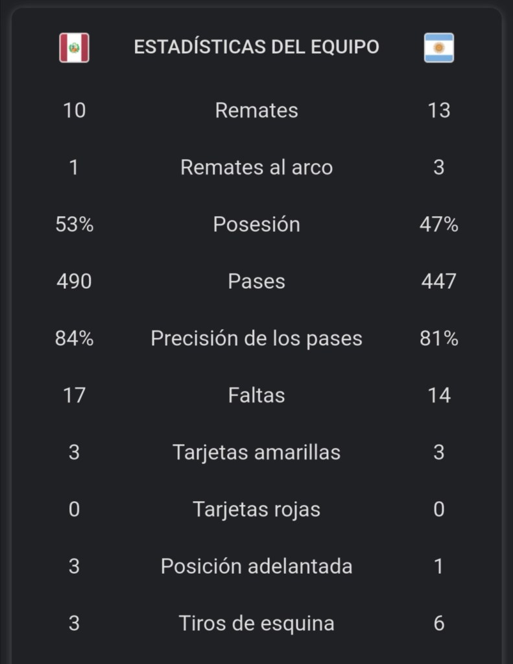
Task: Select Argentina's 447 passes value
Action: pyautogui.click(x=439, y=282)
